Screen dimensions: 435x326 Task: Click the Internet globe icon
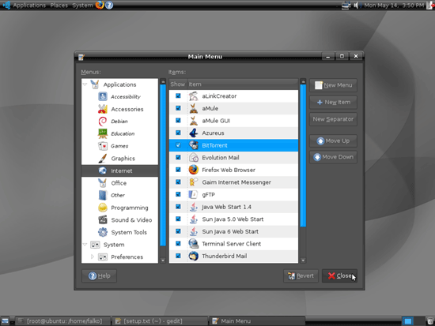tap(103, 170)
